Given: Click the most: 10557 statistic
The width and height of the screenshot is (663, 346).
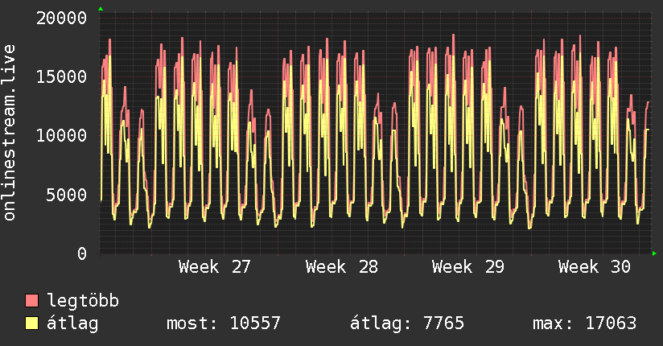Looking at the screenshot, I should click(223, 323).
